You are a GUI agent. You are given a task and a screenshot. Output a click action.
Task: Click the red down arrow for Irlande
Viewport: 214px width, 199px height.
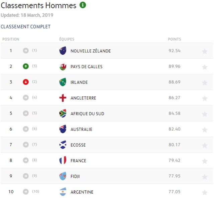tap(26, 82)
